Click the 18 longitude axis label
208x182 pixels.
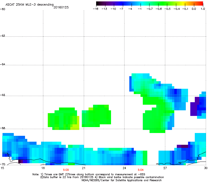43,168
